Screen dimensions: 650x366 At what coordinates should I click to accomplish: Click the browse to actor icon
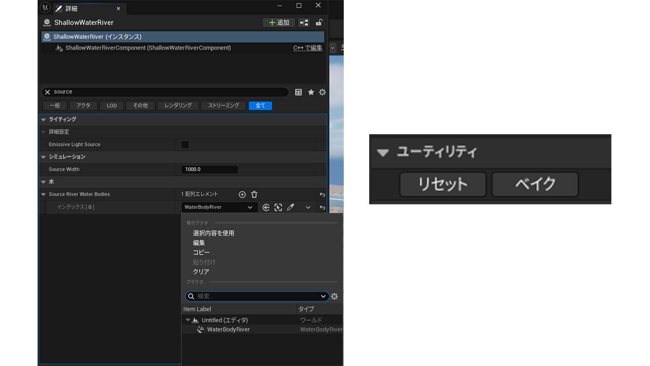(x=278, y=207)
